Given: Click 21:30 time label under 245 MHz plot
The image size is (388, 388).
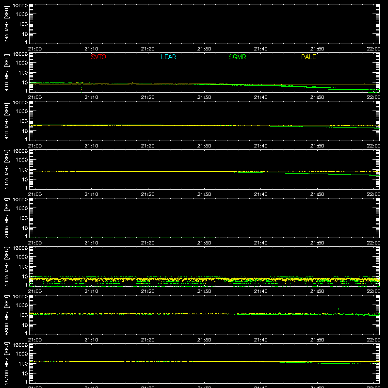Looking at the screenshot, I should pyautogui.click(x=204, y=49).
